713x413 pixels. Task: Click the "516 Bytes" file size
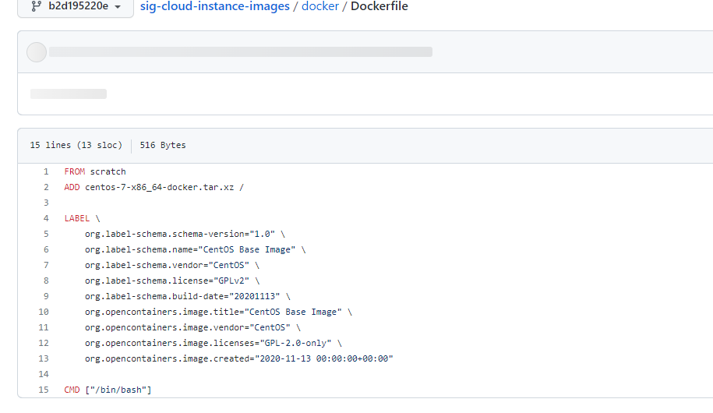163,145
